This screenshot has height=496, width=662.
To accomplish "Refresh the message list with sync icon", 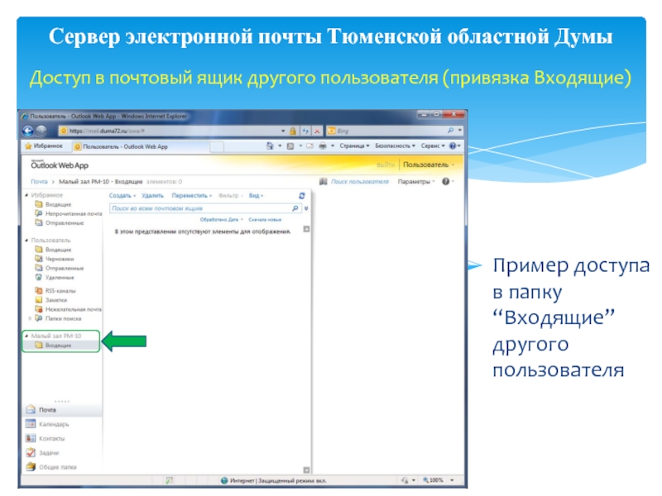I will (301, 196).
